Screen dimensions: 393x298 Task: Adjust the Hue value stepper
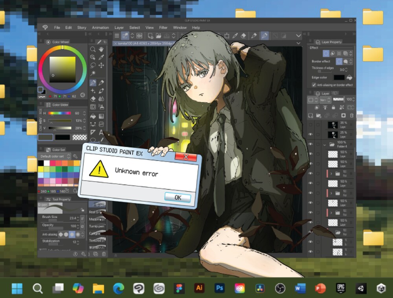(x=84, y=113)
